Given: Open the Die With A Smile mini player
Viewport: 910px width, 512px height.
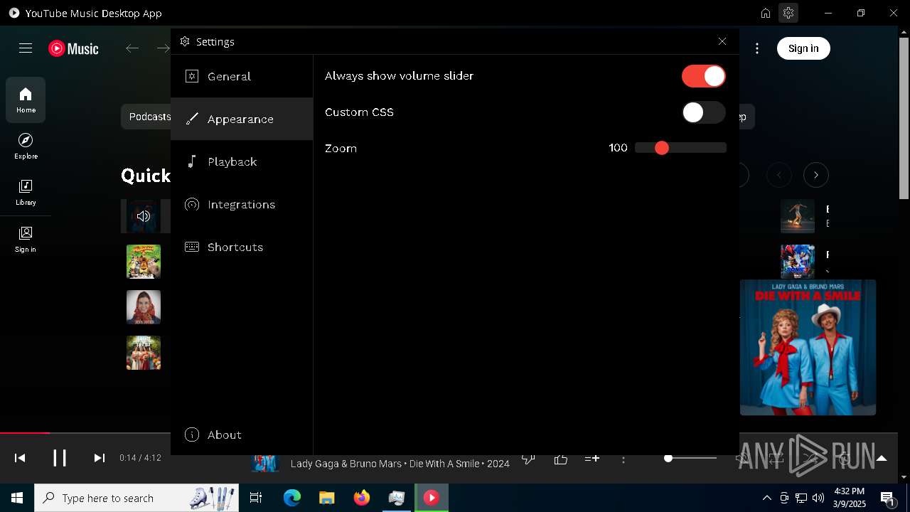Looking at the screenshot, I should 808,347.
